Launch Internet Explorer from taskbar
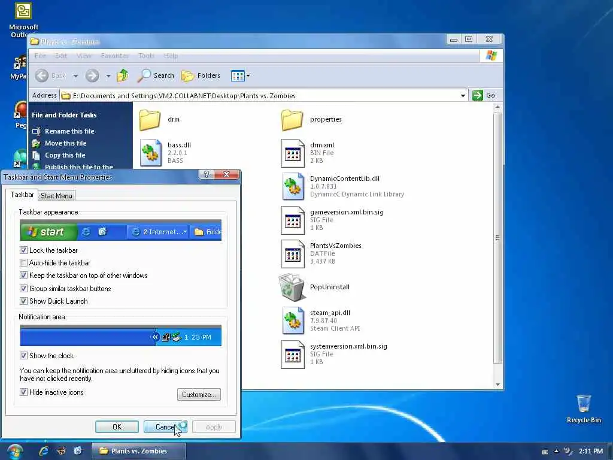The height and width of the screenshot is (460, 613). [x=44, y=451]
